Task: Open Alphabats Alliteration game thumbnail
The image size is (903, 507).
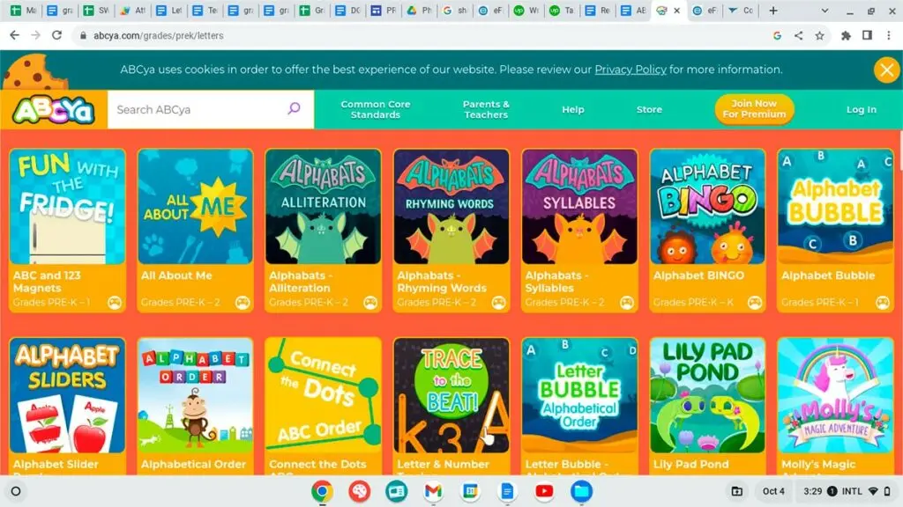Action: [323, 207]
